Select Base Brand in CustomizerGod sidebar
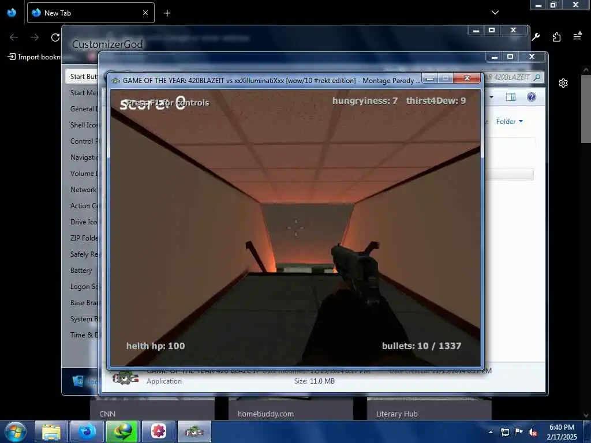591x443 pixels. click(x=84, y=303)
